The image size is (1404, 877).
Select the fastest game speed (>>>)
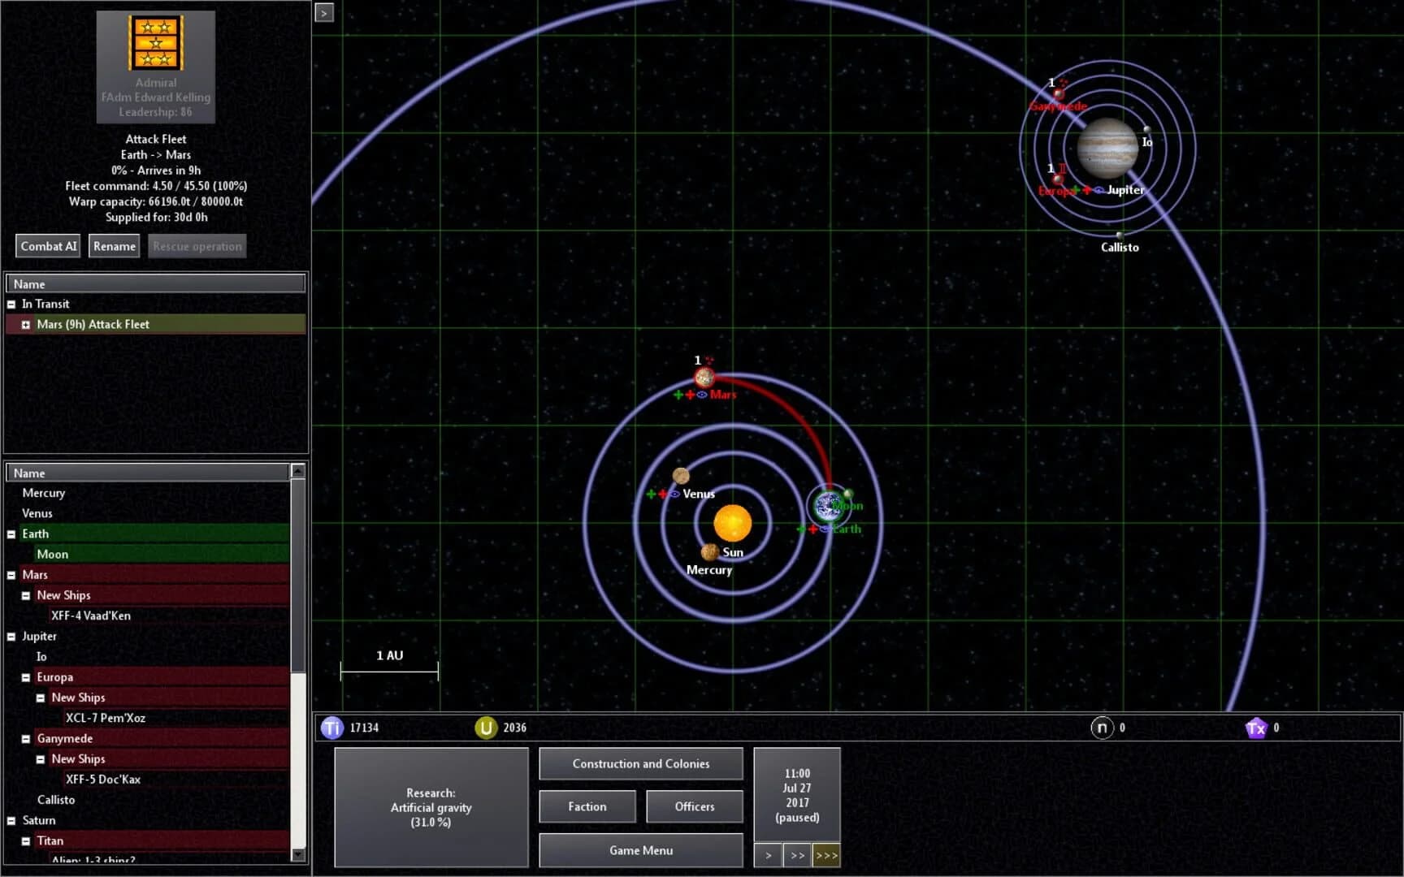826,855
